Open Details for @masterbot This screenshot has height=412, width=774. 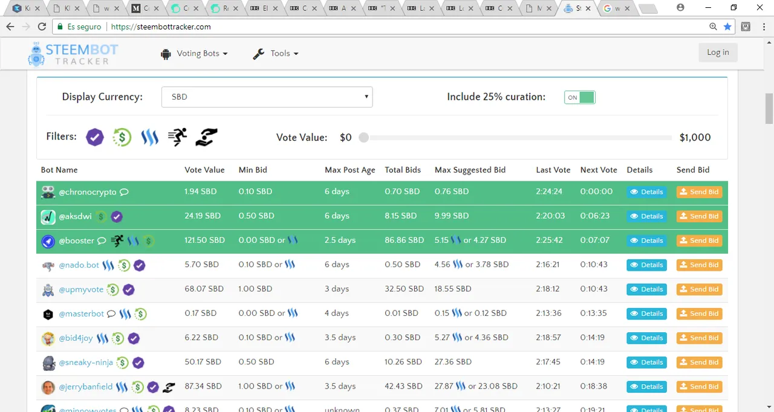coord(646,314)
